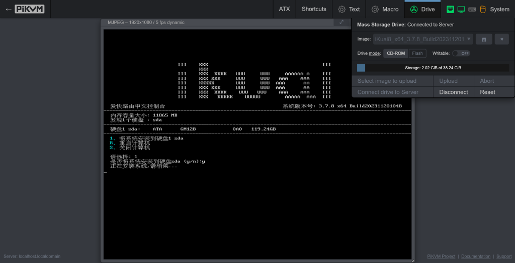Click the remove image X button
The width and height of the screenshot is (515, 263).
click(502, 39)
